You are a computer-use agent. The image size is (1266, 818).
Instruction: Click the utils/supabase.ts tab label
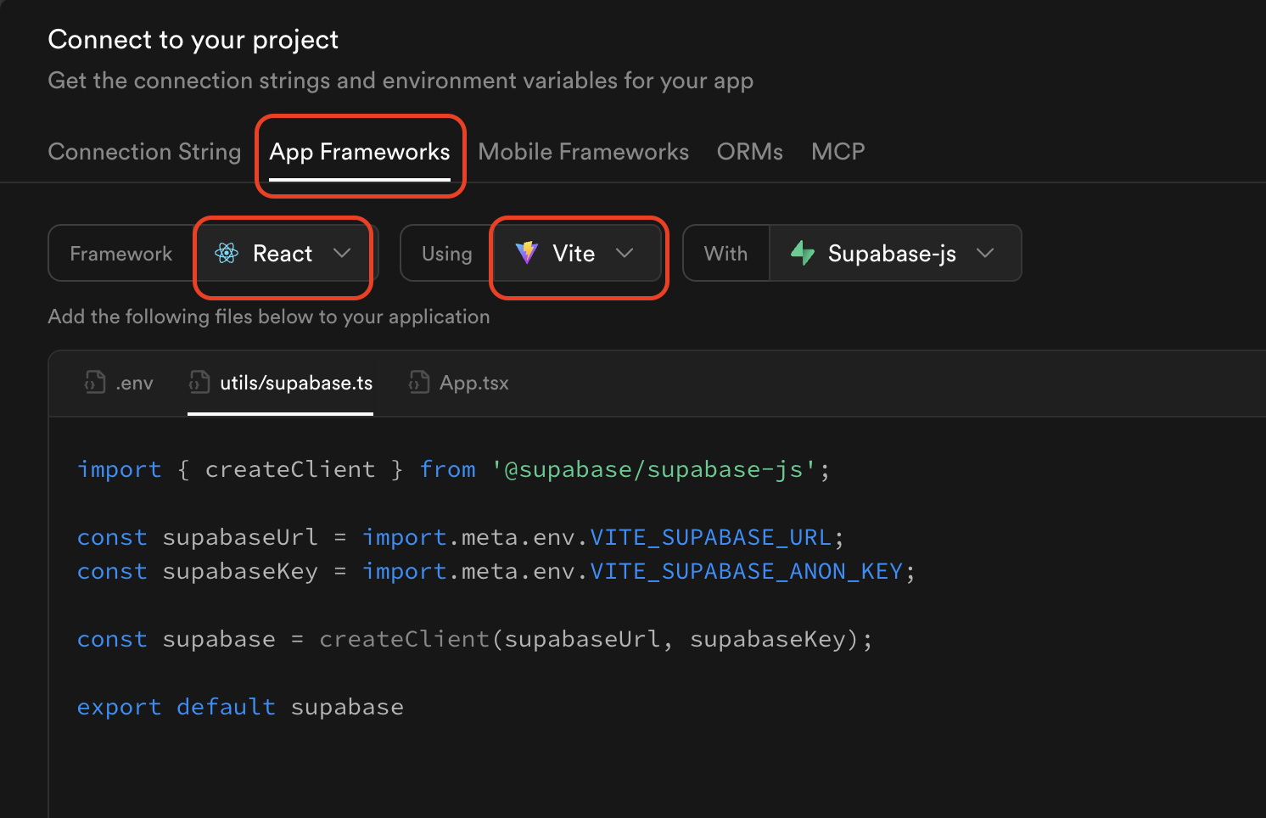(295, 382)
